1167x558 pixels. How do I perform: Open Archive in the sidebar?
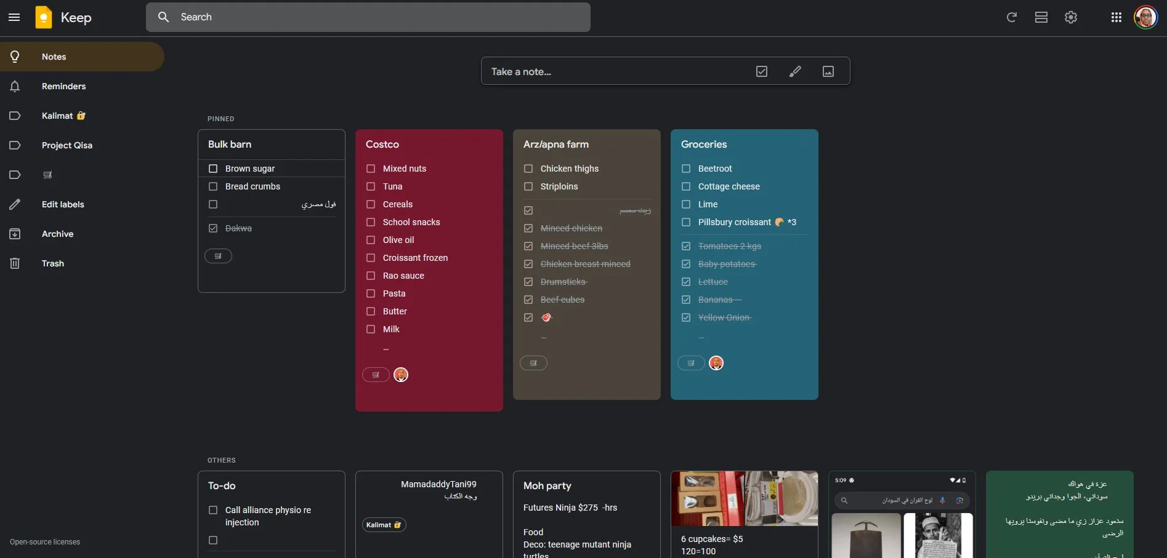coord(82,234)
